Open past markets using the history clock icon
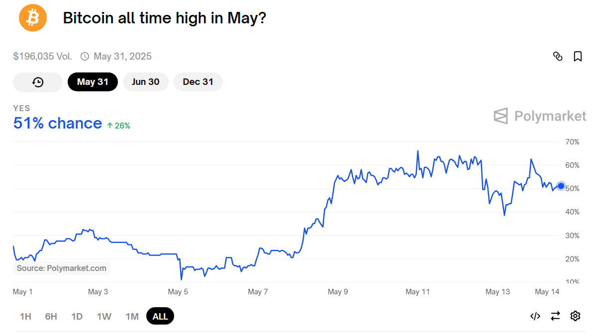Screen dimensions: 593x336 [38, 82]
